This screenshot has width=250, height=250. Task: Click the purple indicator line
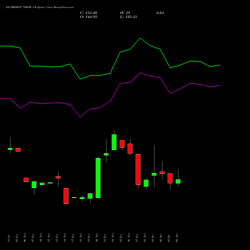110,101
